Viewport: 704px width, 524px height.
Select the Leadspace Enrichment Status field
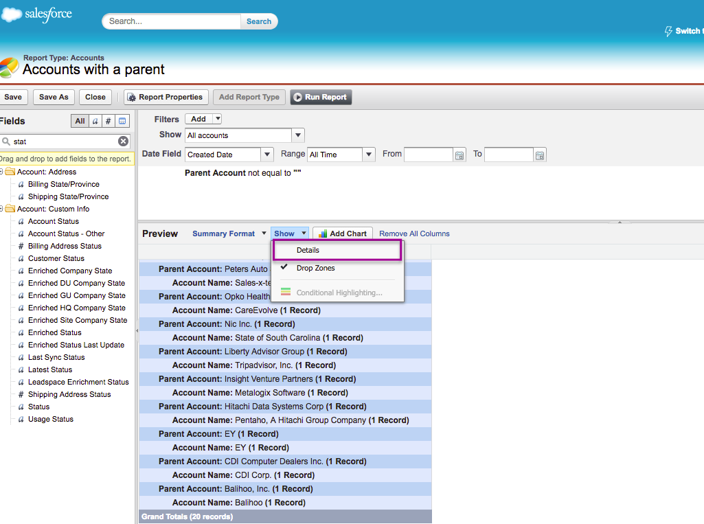coord(78,382)
